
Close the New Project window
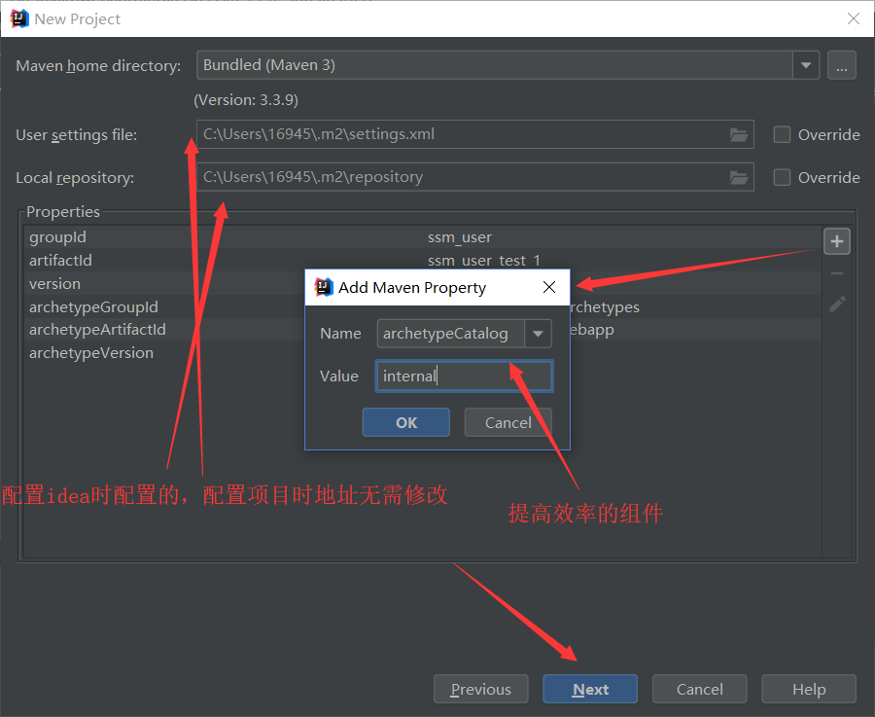tap(854, 18)
